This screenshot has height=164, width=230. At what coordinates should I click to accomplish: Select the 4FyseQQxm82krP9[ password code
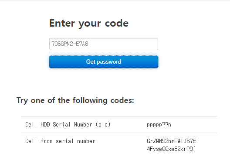(x=171, y=149)
